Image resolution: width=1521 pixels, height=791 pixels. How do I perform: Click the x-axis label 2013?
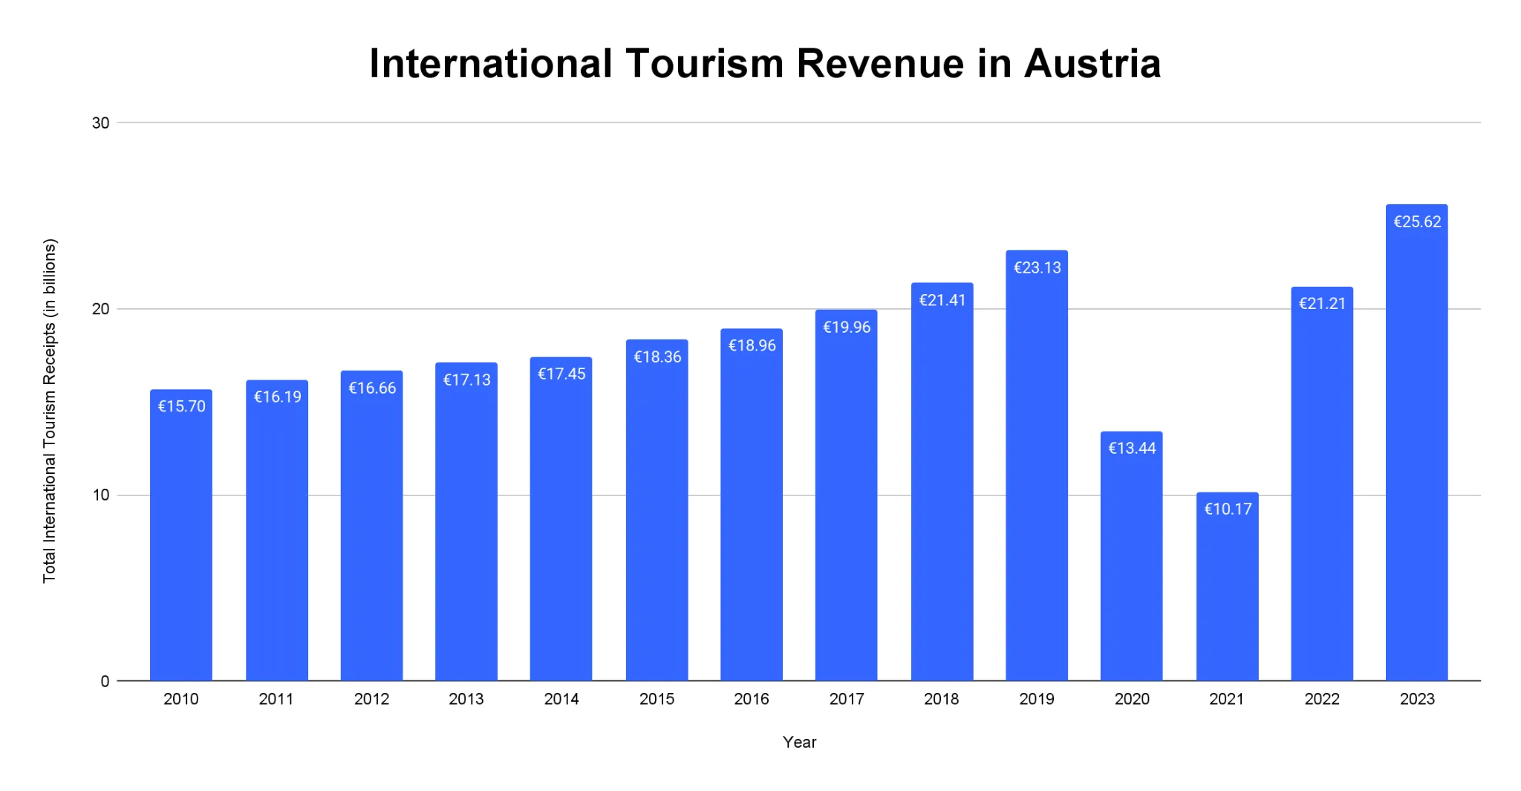click(x=466, y=699)
